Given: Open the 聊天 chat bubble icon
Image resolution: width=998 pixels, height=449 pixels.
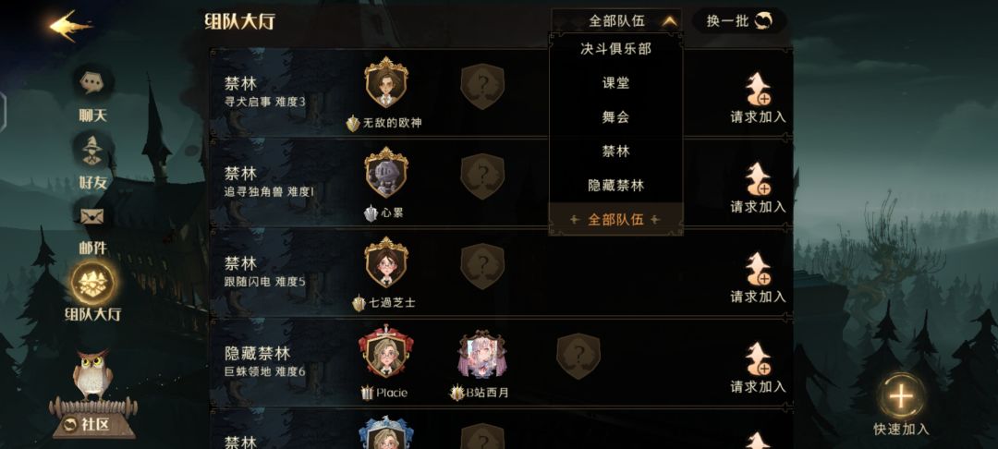Looking at the screenshot, I should (92, 83).
